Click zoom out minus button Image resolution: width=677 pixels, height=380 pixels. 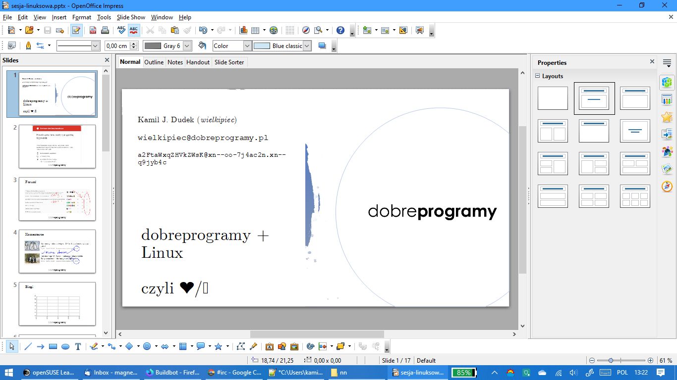[592, 360]
